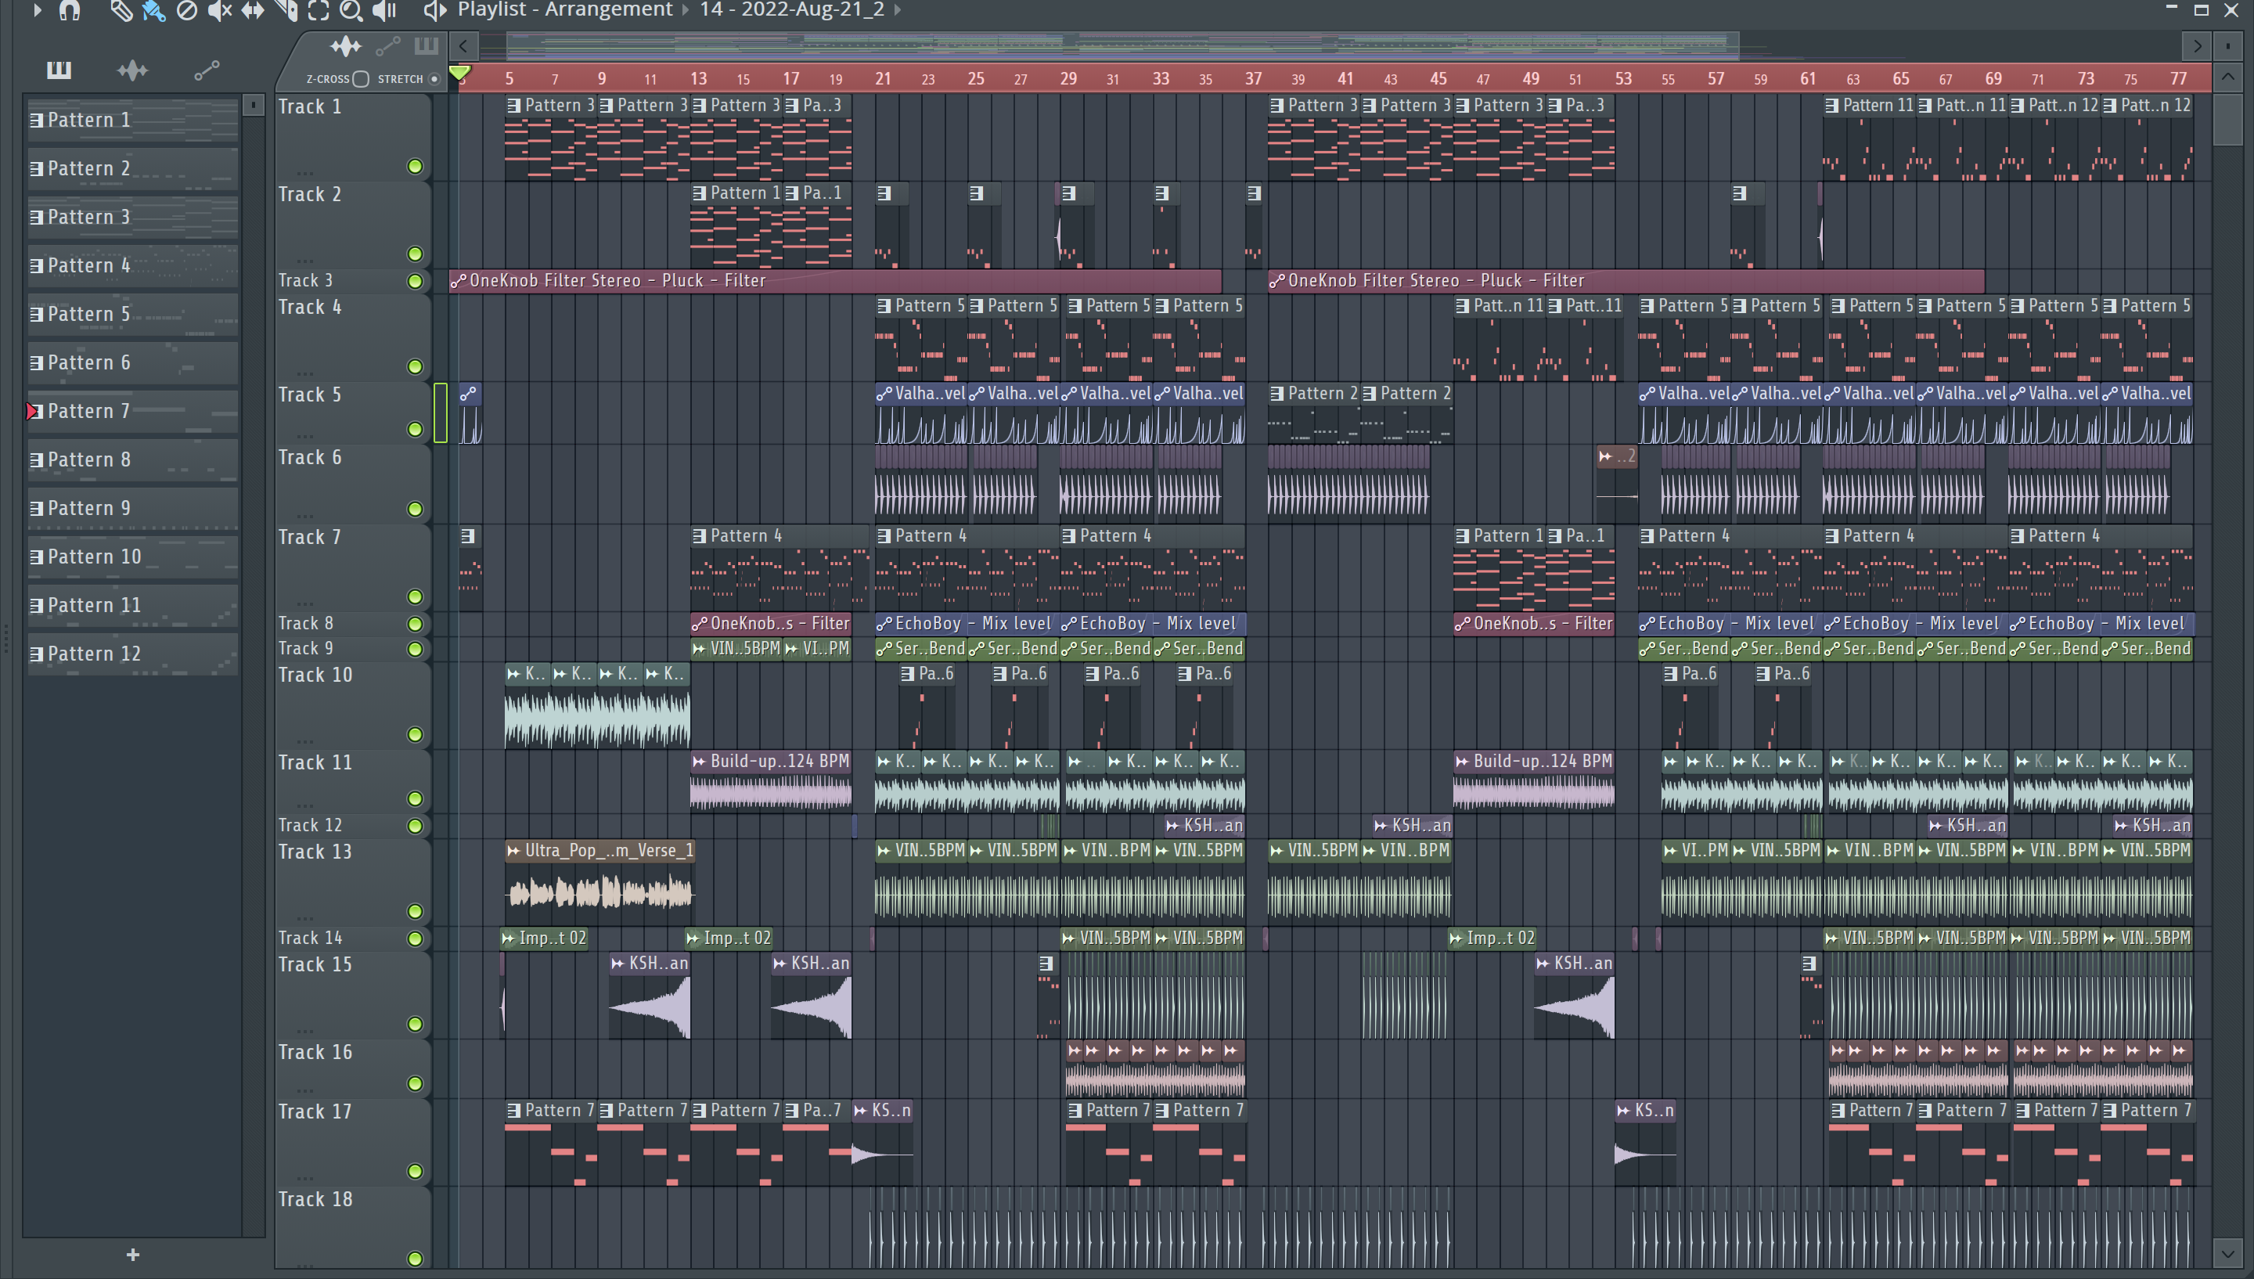Select Pattern 1 in the picker list
The height and width of the screenshot is (1279, 2254).
134,120
